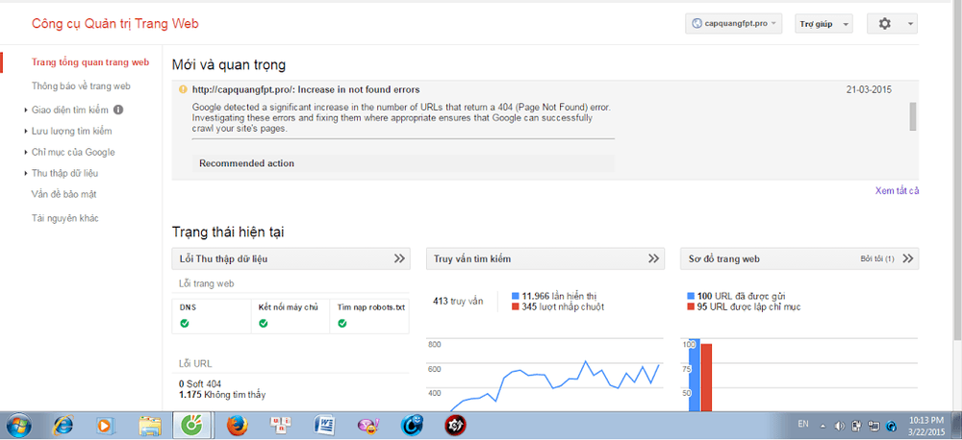Click the DNS green check status icon
This screenshot has width=962, height=440.
click(184, 323)
